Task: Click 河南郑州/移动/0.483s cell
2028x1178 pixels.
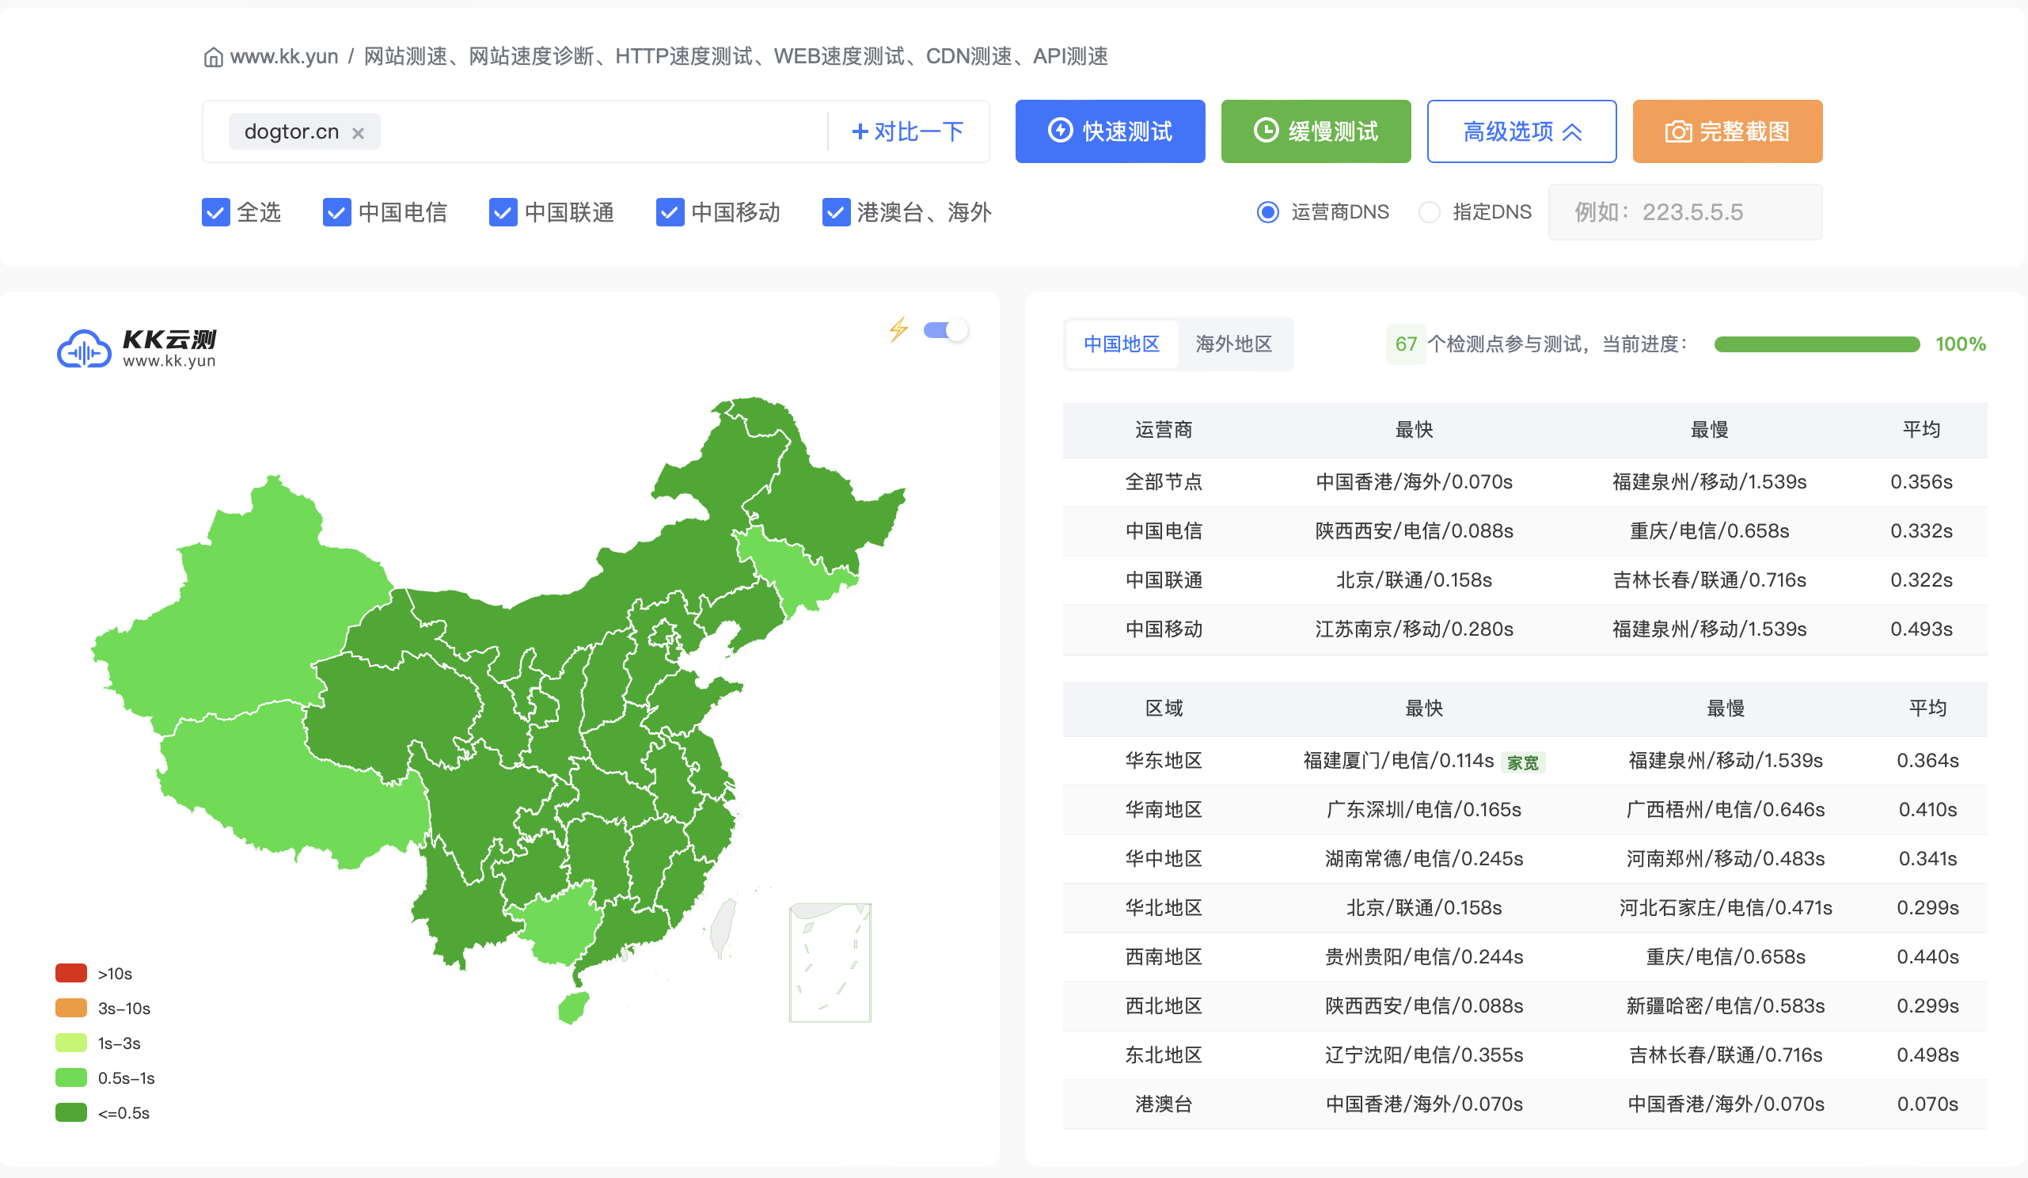Action: tap(1726, 858)
